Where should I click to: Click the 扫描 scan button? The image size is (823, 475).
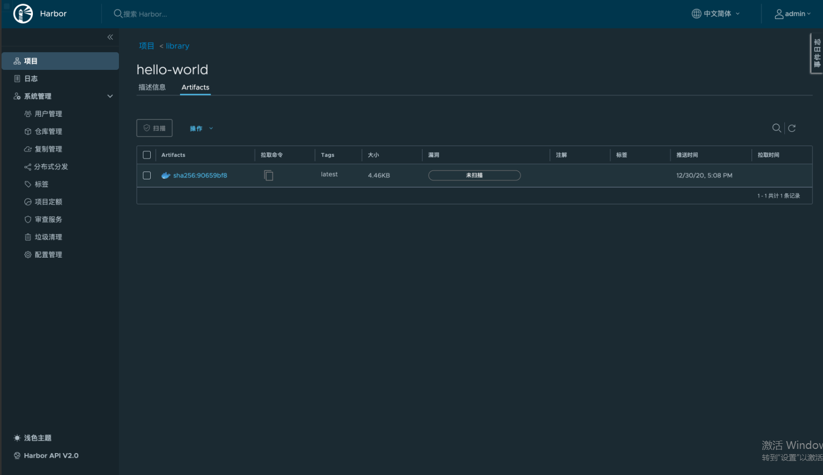154,128
